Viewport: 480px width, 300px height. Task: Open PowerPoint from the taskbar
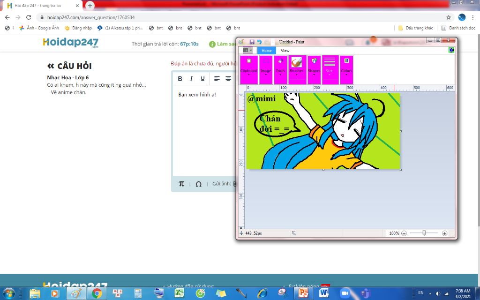pos(303,293)
